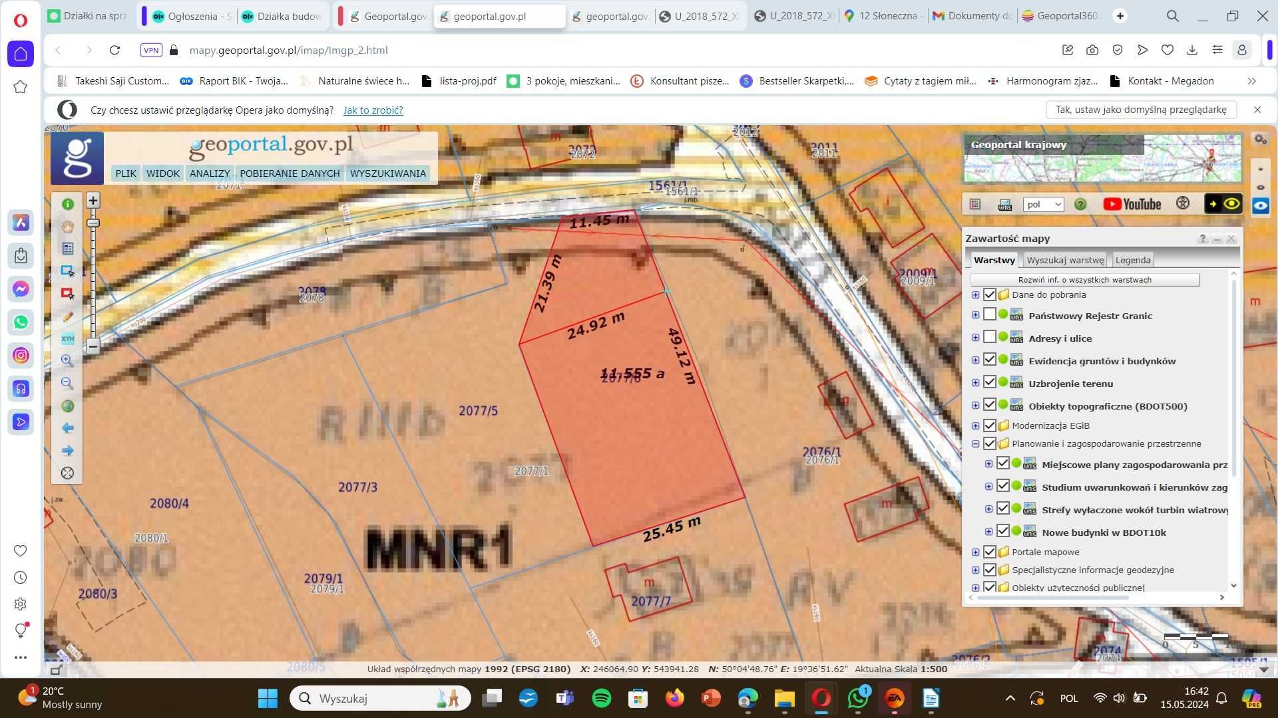Image resolution: width=1278 pixels, height=718 pixels.
Task: Select the green info identify tool
Action: click(x=67, y=204)
